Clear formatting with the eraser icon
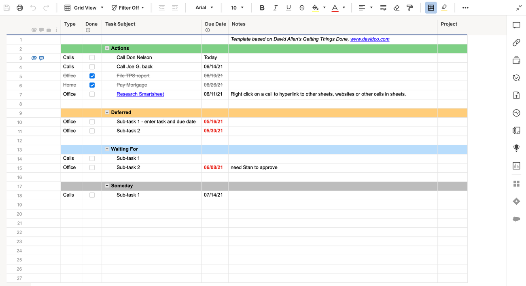The height and width of the screenshot is (286, 526). tap(397, 7)
